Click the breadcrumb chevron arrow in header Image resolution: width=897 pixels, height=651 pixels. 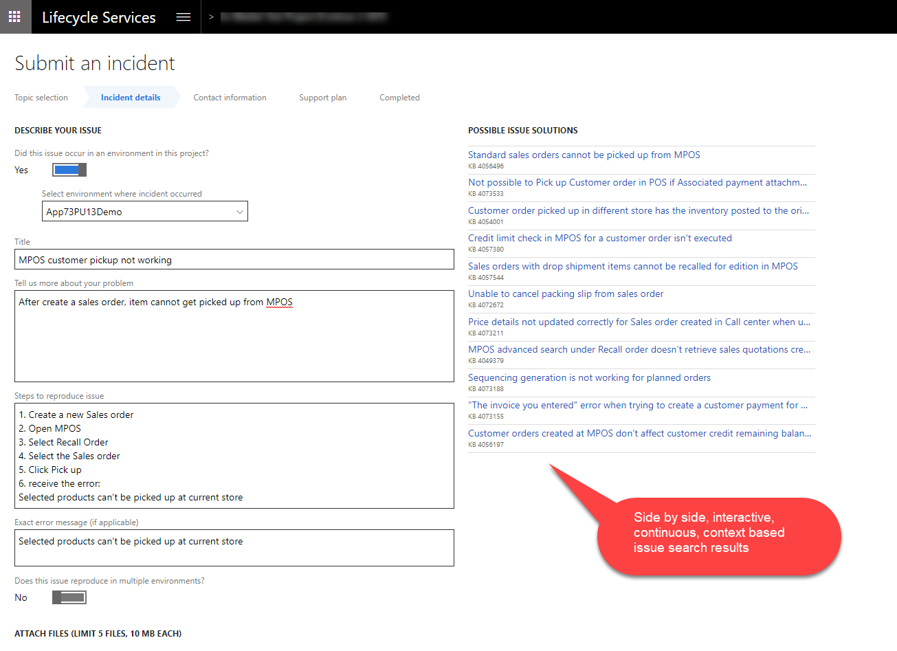tap(211, 17)
